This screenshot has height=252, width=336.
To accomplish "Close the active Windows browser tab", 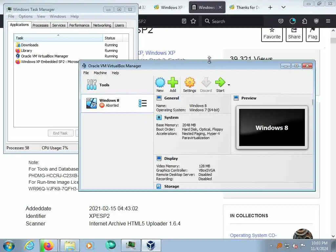I will [x=220, y=7].
